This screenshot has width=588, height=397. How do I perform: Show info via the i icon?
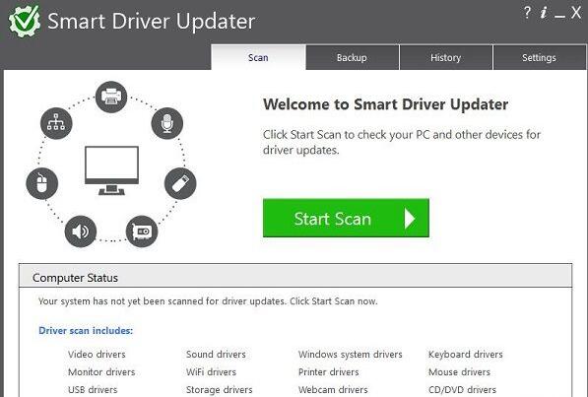(x=544, y=13)
